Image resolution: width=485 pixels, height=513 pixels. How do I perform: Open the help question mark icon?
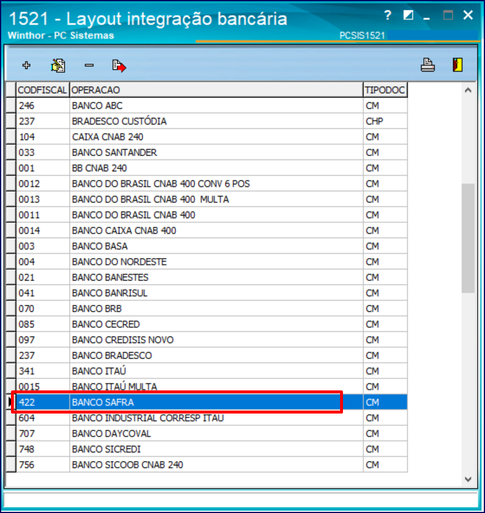pyautogui.click(x=387, y=15)
